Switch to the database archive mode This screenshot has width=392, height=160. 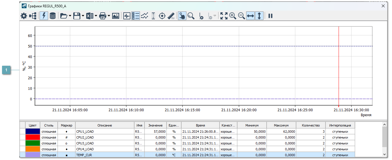(53, 16)
